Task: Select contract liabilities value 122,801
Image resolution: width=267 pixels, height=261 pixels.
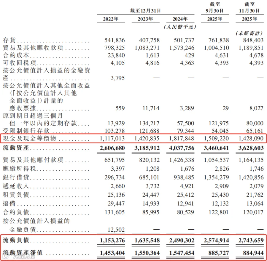Action: point(219,212)
